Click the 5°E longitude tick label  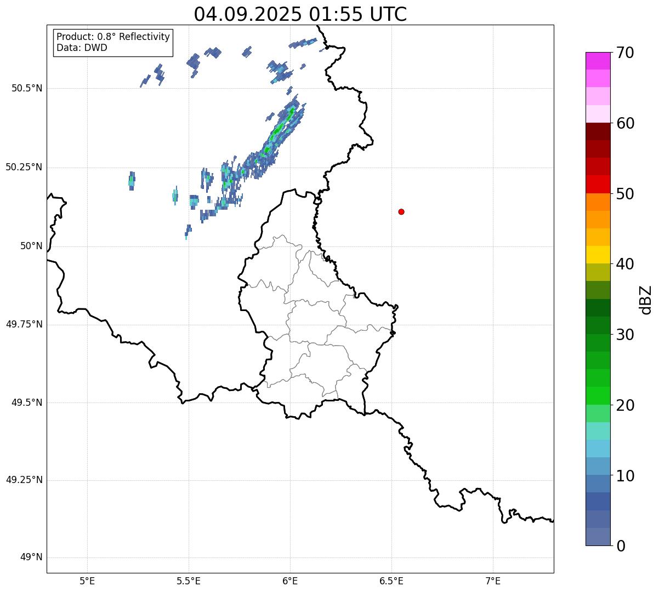pyautogui.click(x=87, y=580)
